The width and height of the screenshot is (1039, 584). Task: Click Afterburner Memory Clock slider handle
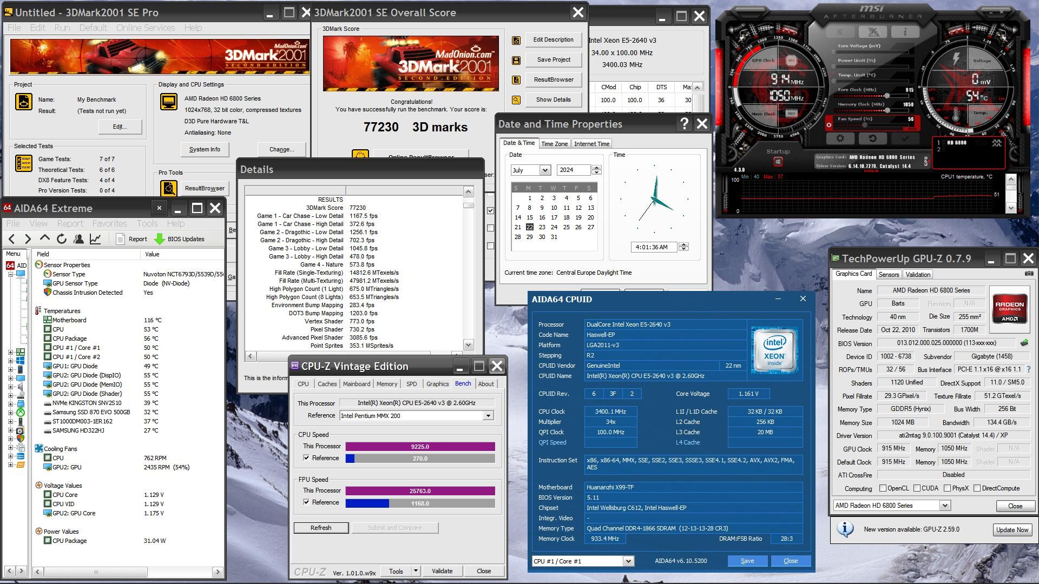pyautogui.click(x=887, y=111)
